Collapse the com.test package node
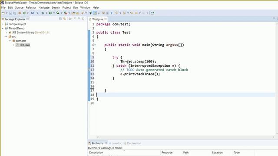 click(10, 41)
